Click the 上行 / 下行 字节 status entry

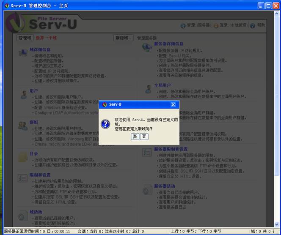[x=196, y=231]
